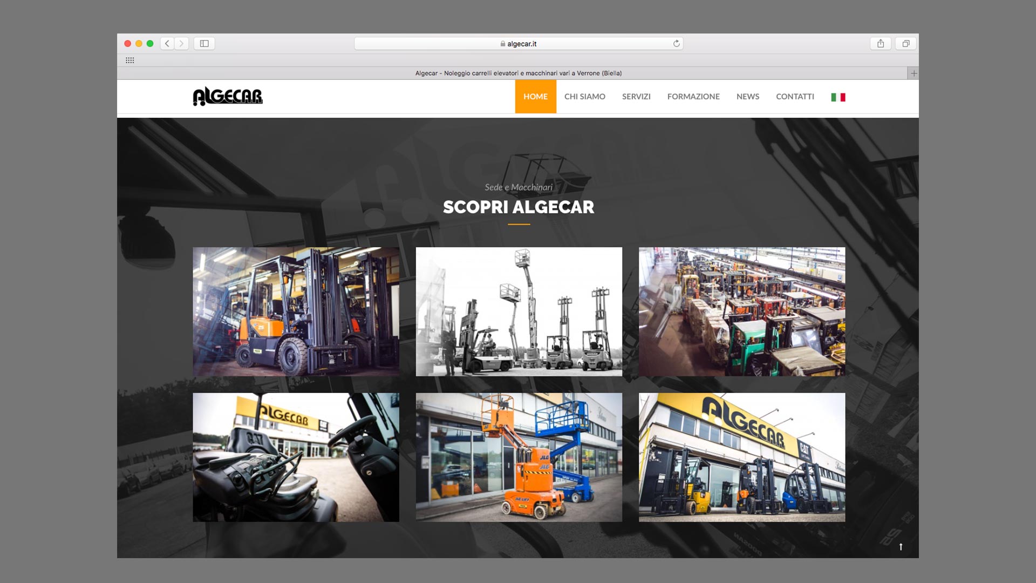
Task: Show all tabs overview button
Action: coord(906,44)
